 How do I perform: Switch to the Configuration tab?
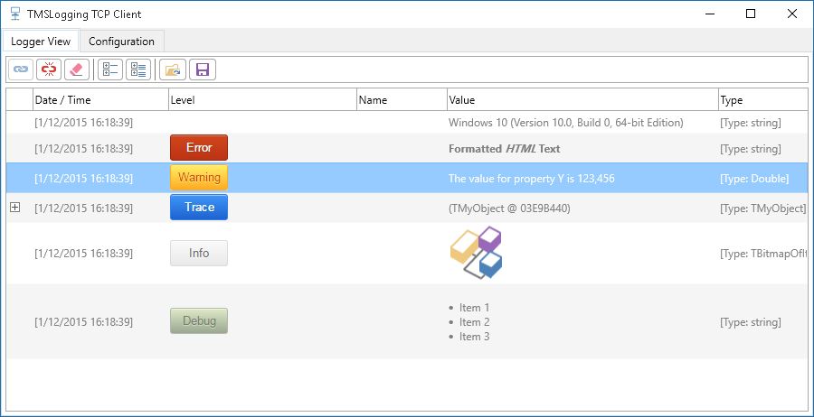coord(121,42)
